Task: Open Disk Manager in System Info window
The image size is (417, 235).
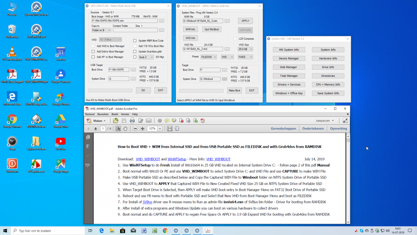Action: pos(289,67)
